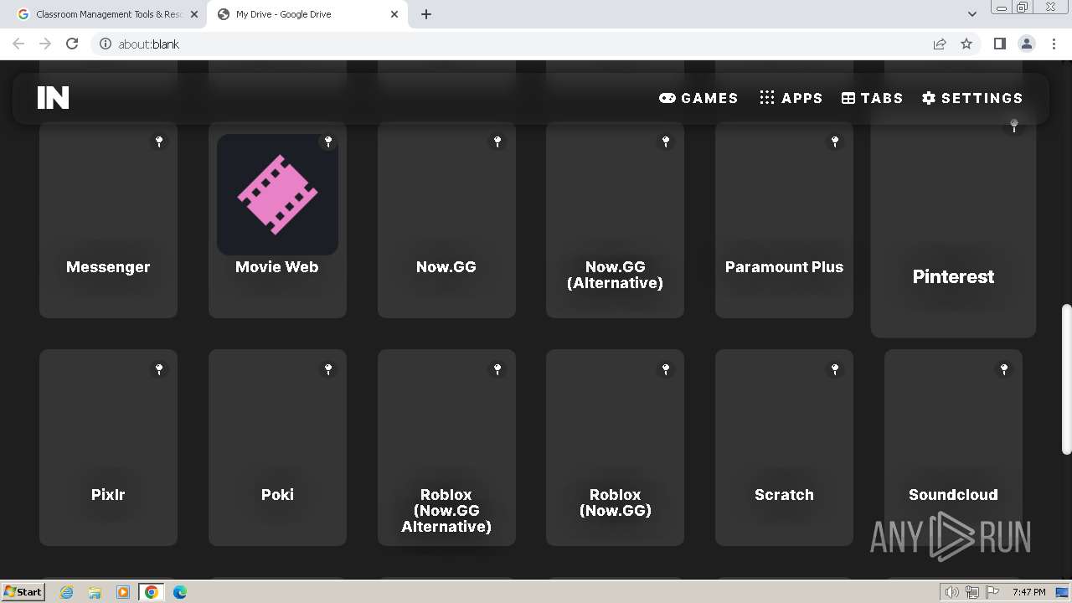Open Chrome three-dot menu
The image size is (1072, 603).
click(x=1054, y=44)
